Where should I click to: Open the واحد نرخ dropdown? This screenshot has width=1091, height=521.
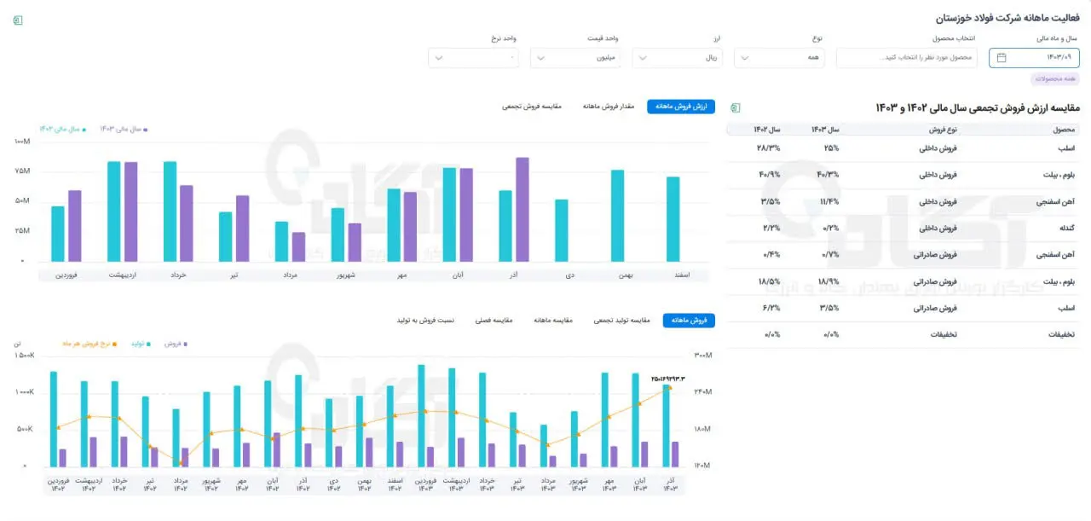(x=473, y=58)
